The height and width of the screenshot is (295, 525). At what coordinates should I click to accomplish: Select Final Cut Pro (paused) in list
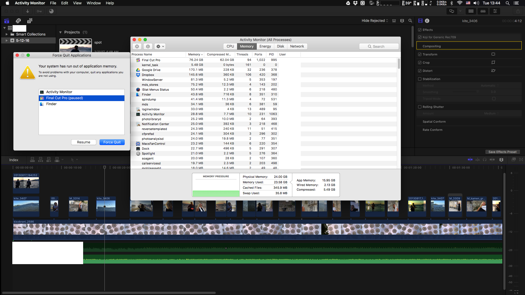click(x=81, y=98)
